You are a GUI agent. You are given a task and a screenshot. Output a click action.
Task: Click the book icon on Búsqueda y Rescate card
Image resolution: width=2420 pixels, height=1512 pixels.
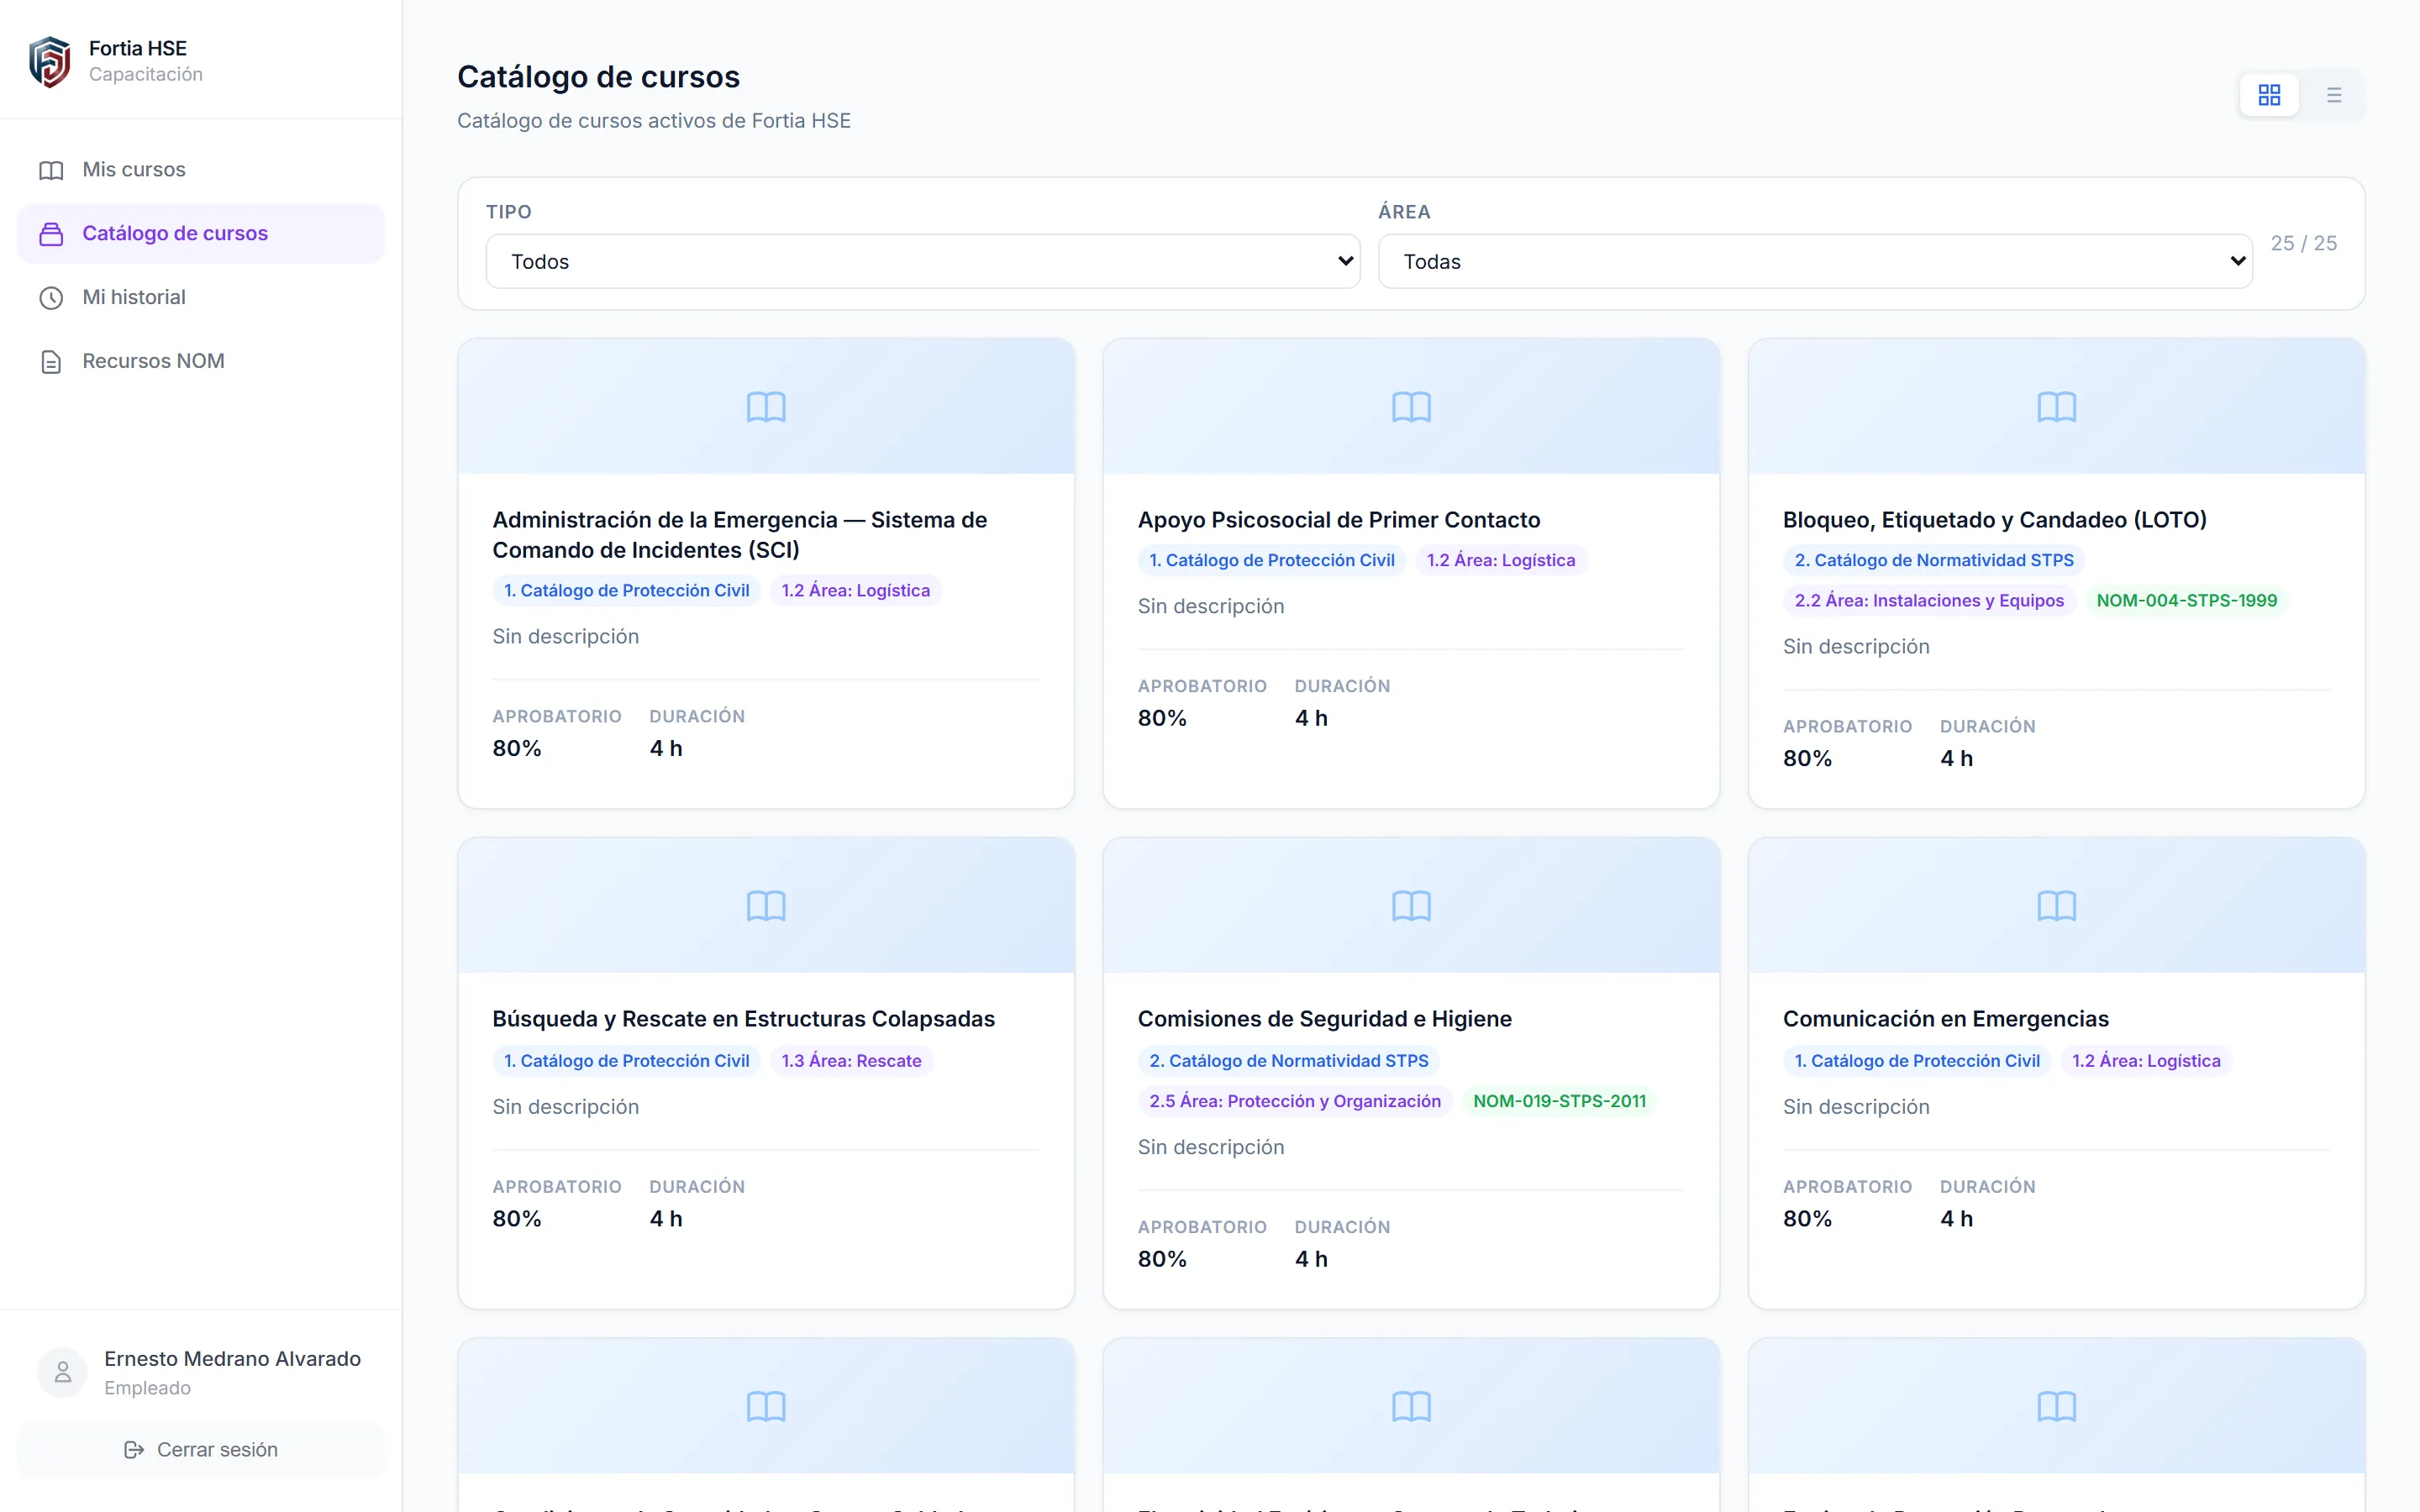766,906
